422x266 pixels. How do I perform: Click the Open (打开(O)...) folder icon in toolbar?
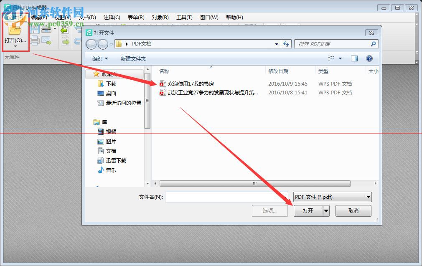(x=15, y=30)
